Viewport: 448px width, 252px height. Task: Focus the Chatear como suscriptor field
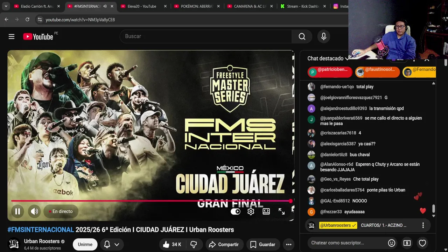(346, 243)
